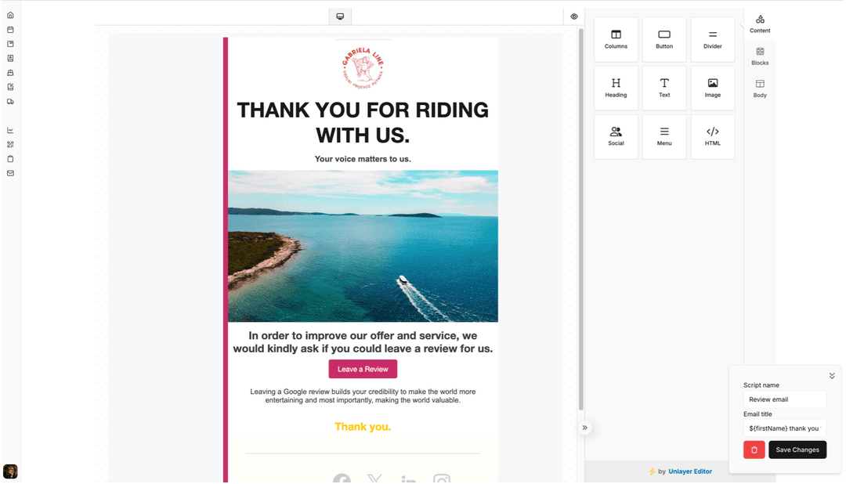Viewport: 846px width, 484px height.
Task: Select the Heading content tool
Action: 616,88
